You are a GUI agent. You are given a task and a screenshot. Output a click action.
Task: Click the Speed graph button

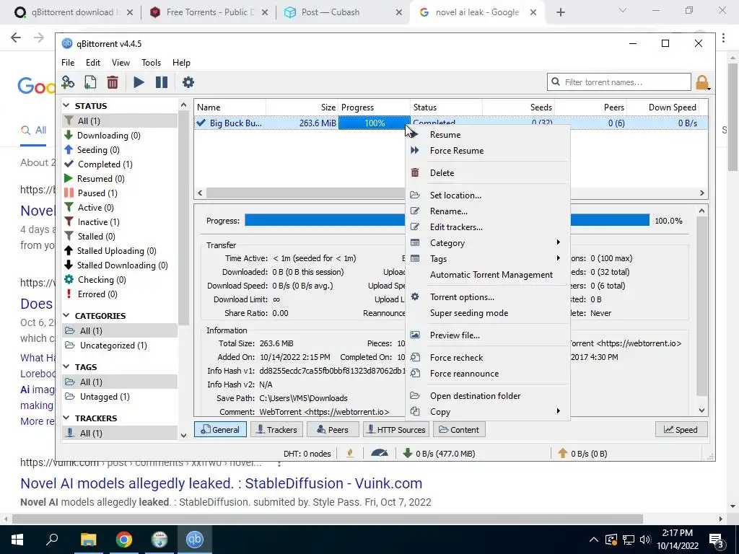coord(681,430)
